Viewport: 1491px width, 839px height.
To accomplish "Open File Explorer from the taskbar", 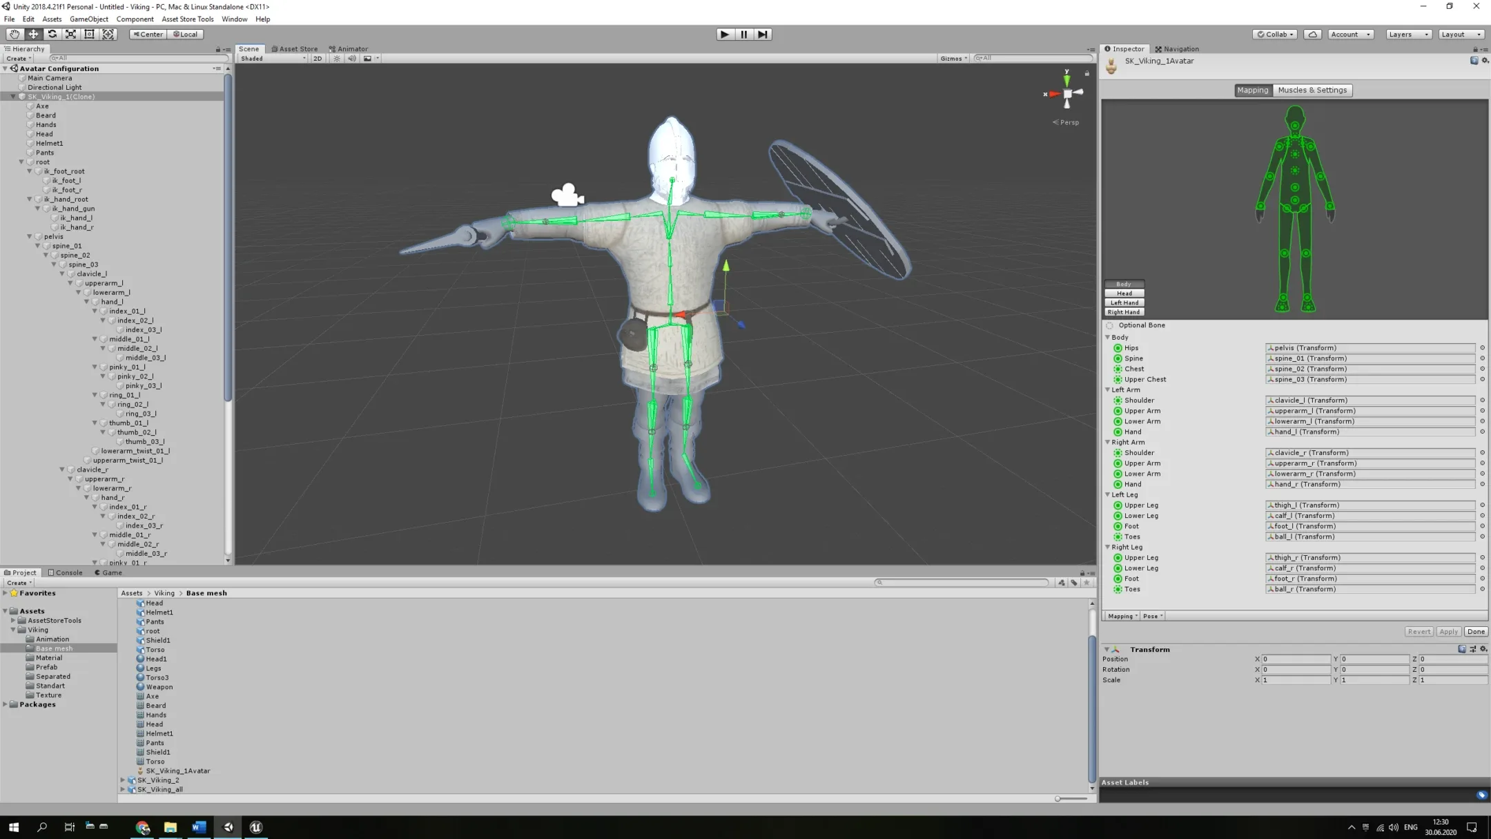I will [x=170, y=827].
